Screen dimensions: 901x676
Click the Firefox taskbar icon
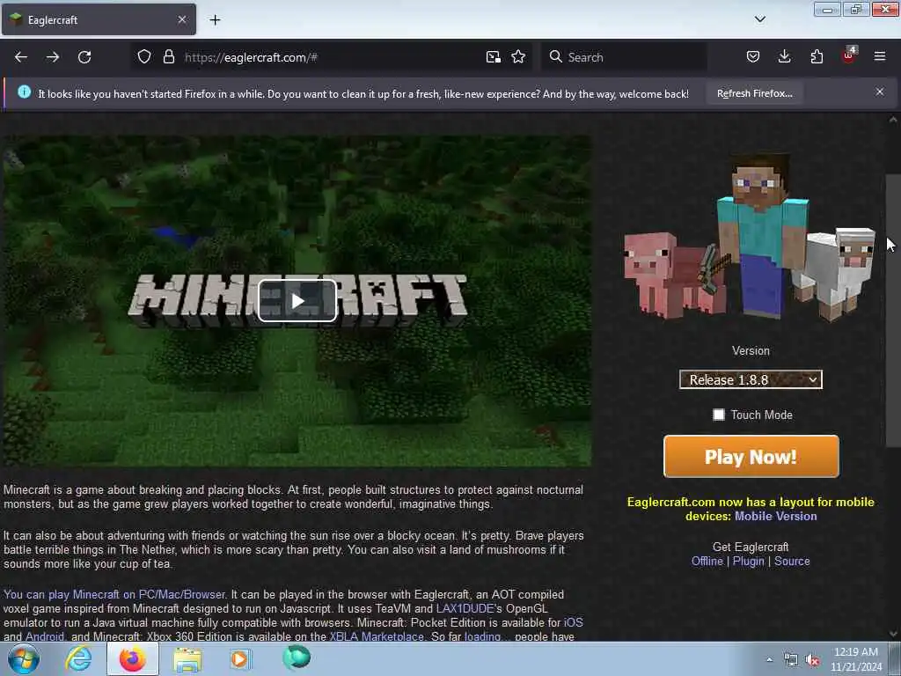[x=132, y=658]
